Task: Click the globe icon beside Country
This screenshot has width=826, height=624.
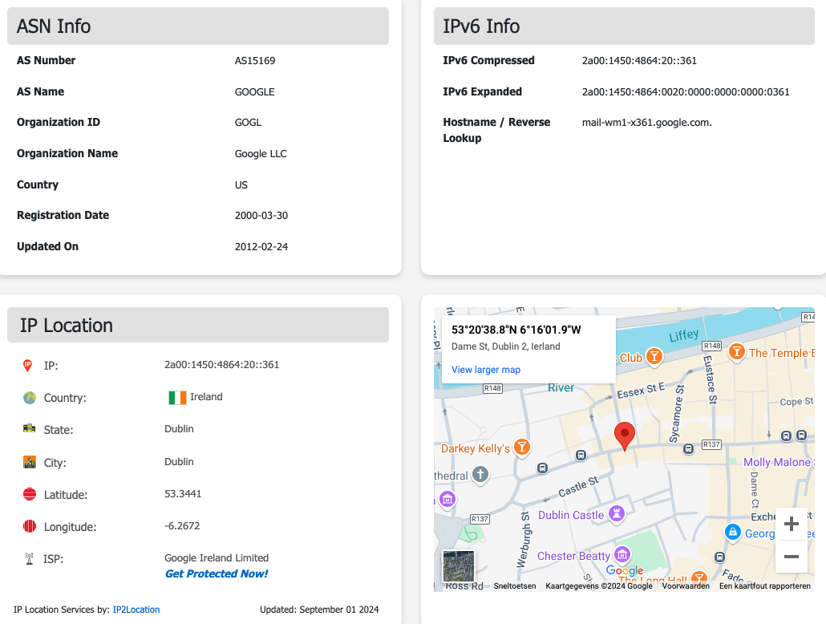Action: [30, 398]
